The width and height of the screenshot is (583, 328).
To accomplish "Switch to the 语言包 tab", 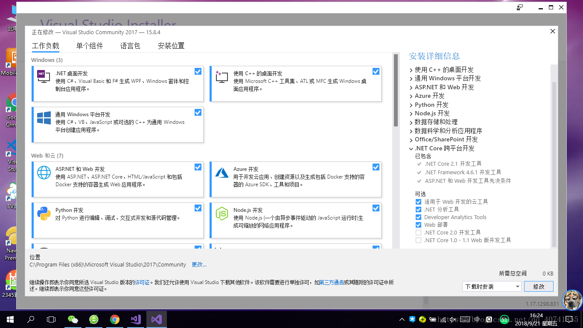I will click(130, 46).
